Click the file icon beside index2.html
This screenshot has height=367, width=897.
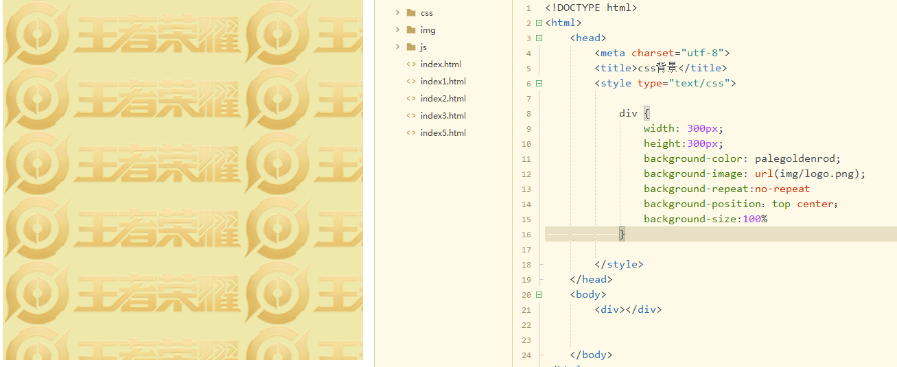tap(411, 98)
